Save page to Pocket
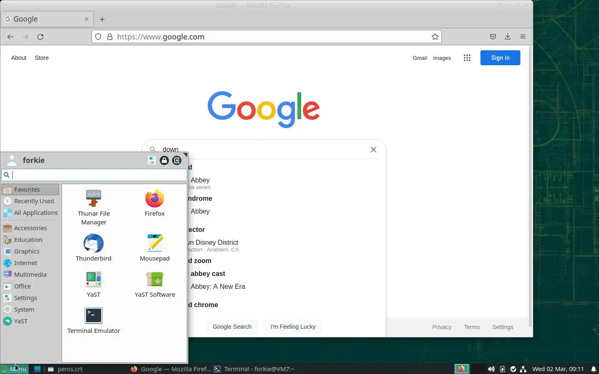Viewport: 599px width, 374px height. click(493, 37)
